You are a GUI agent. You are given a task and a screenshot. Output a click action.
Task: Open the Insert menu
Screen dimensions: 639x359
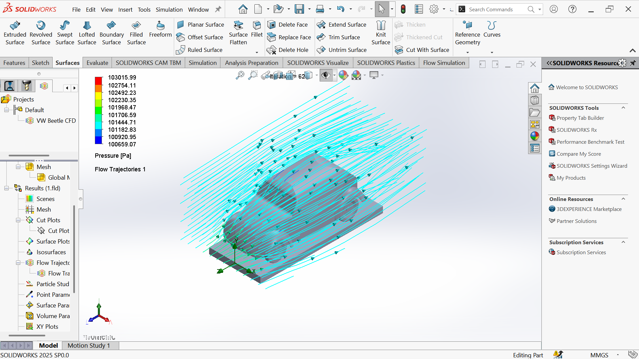coord(125,10)
